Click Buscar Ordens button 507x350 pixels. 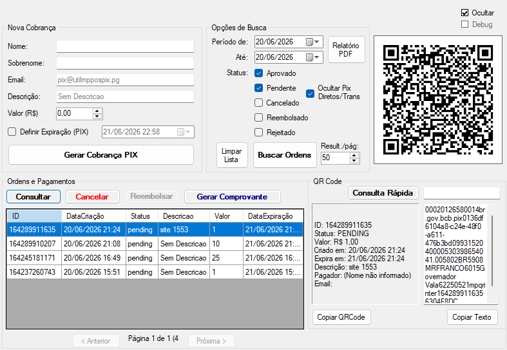coord(285,155)
